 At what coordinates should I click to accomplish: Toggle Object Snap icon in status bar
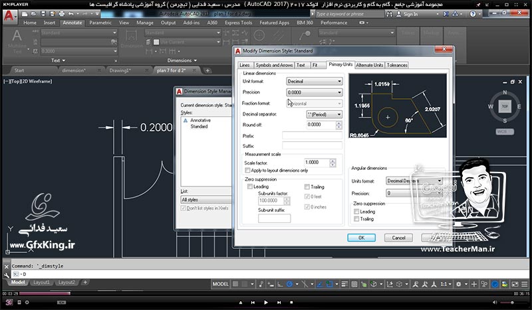329,284
